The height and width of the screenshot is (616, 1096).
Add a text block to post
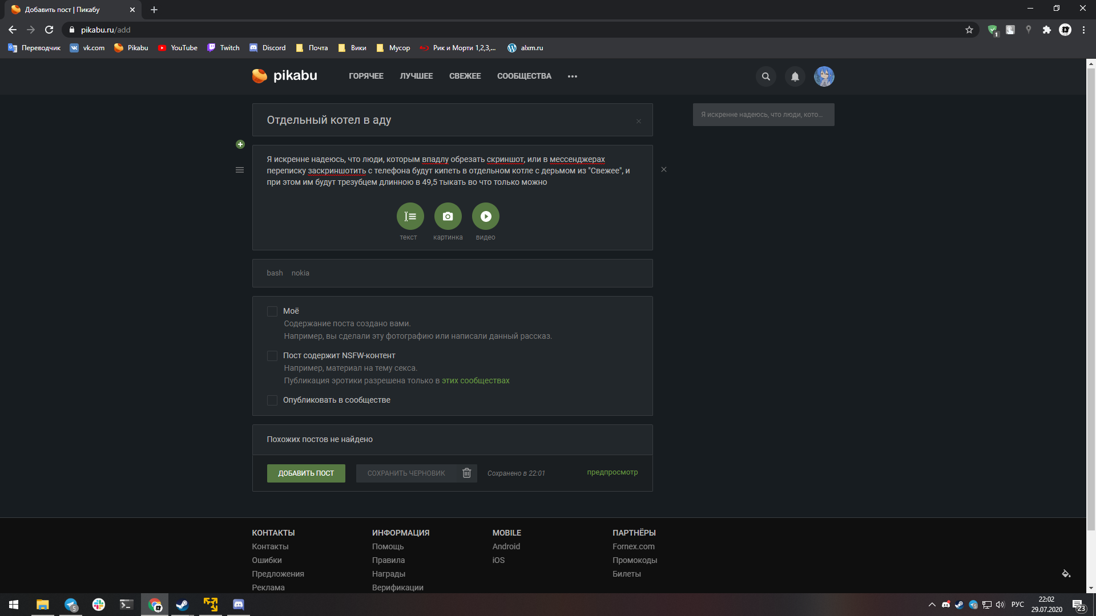point(410,217)
